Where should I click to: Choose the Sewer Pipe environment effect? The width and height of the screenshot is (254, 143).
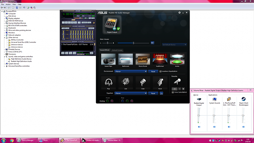point(108,60)
